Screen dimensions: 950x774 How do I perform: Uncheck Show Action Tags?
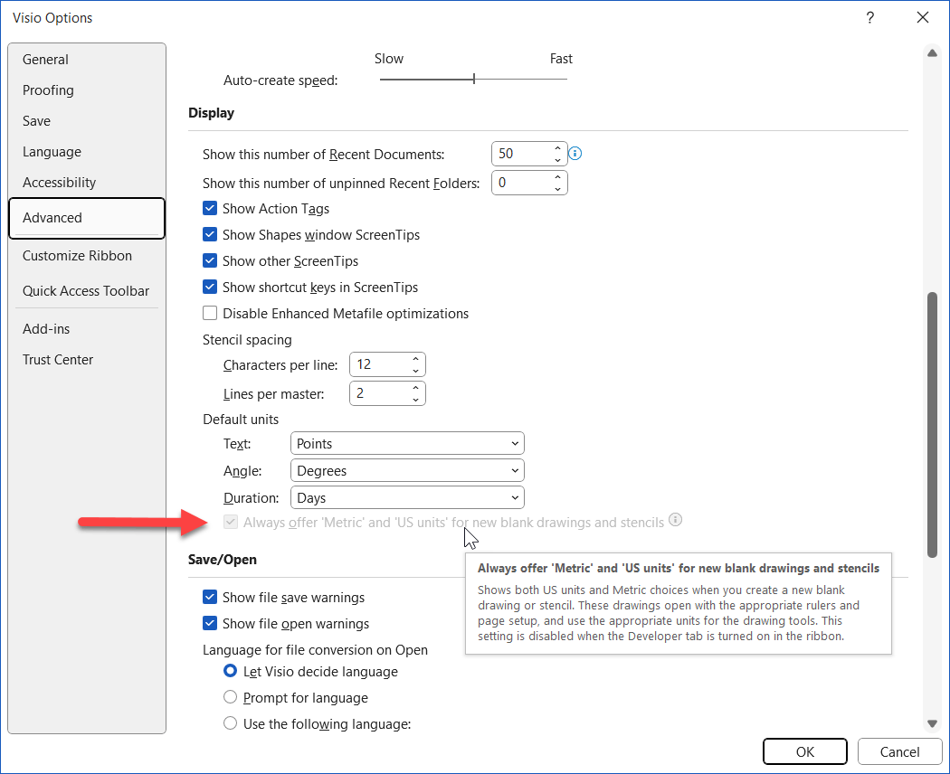[210, 208]
